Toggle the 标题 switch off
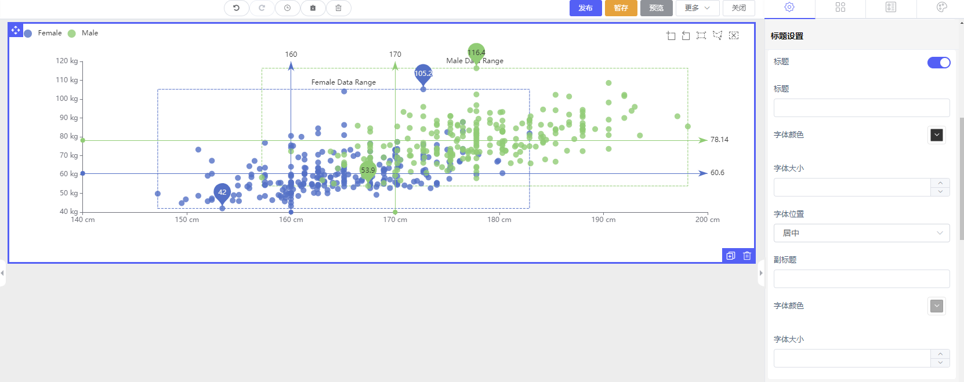 [938, 63]
